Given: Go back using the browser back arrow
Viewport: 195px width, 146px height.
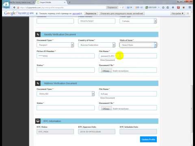Looking at the screenshot, I should click(x=14, y=7).
